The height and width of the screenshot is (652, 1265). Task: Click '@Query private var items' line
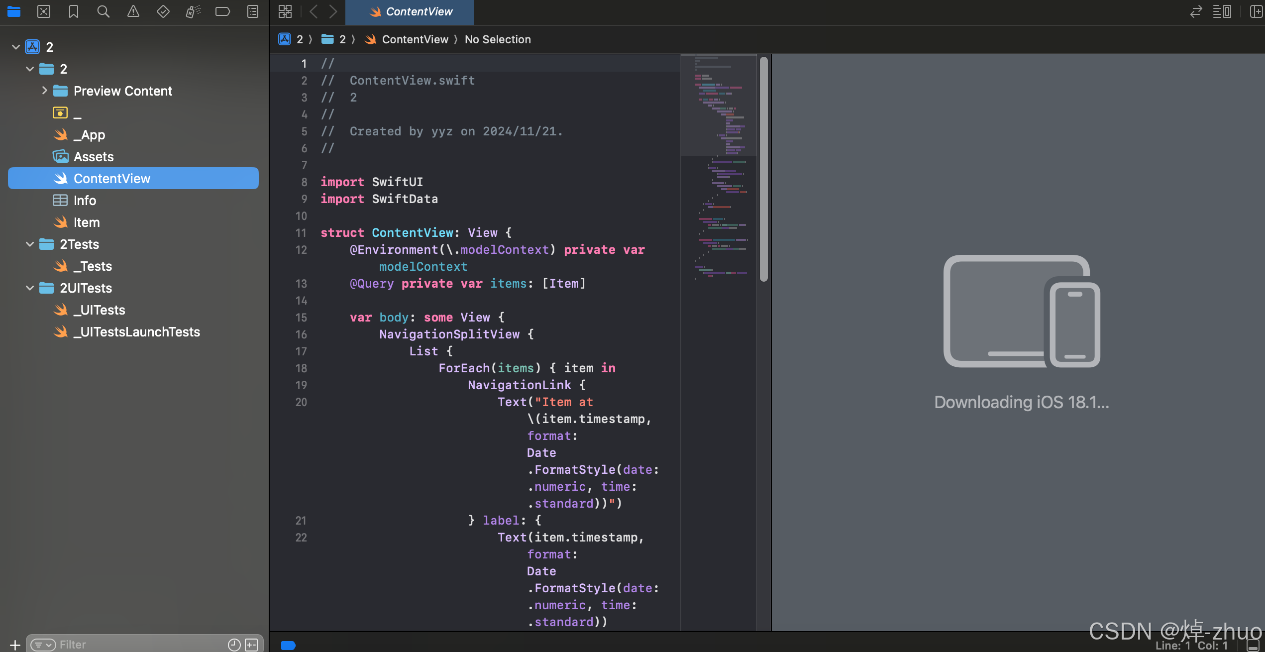tap(468, 283)
